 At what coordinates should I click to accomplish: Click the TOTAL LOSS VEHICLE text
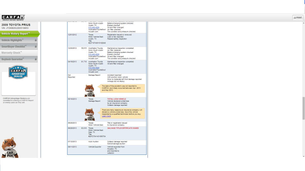117,99
